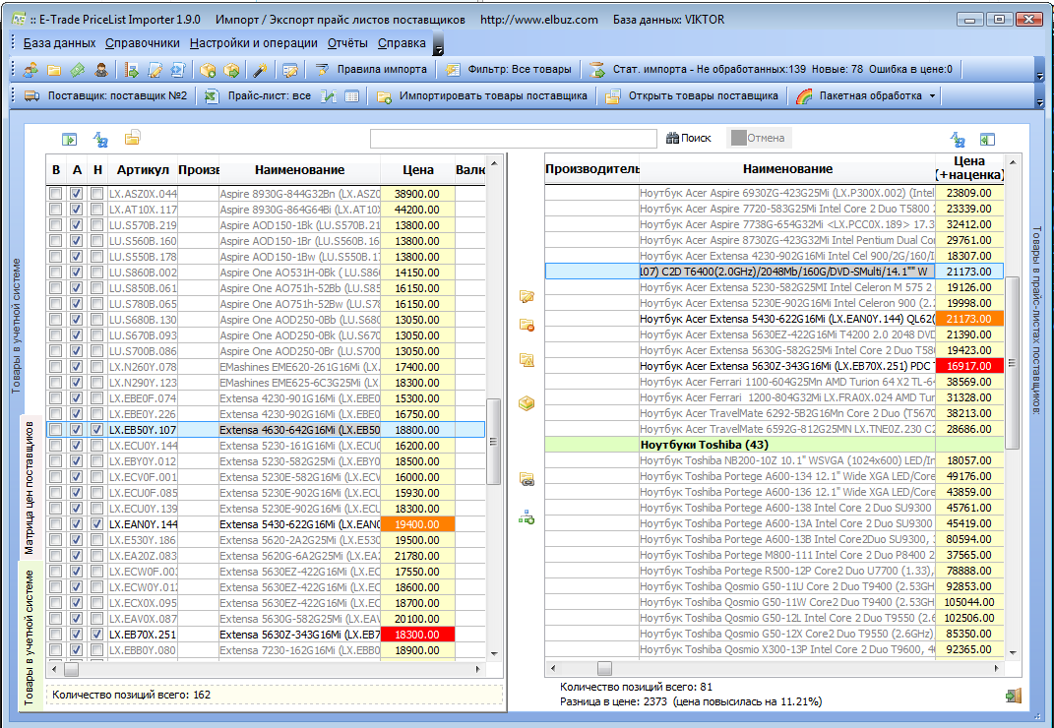Click the Стат. импорта toolbar item
1054x728 pixels.
tap(772, 69)
